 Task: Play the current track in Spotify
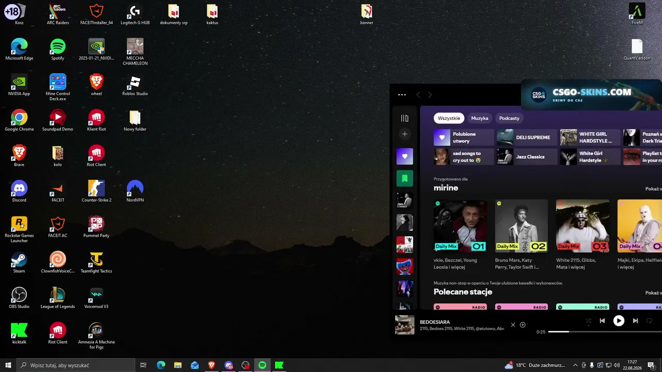(619, 321)
